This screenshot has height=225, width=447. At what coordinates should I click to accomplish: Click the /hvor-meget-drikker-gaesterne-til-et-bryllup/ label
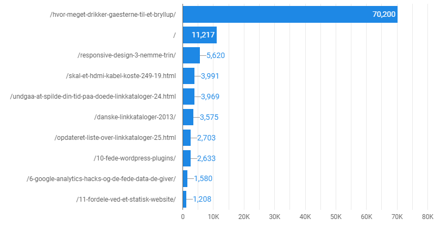[x=112, y=15]
